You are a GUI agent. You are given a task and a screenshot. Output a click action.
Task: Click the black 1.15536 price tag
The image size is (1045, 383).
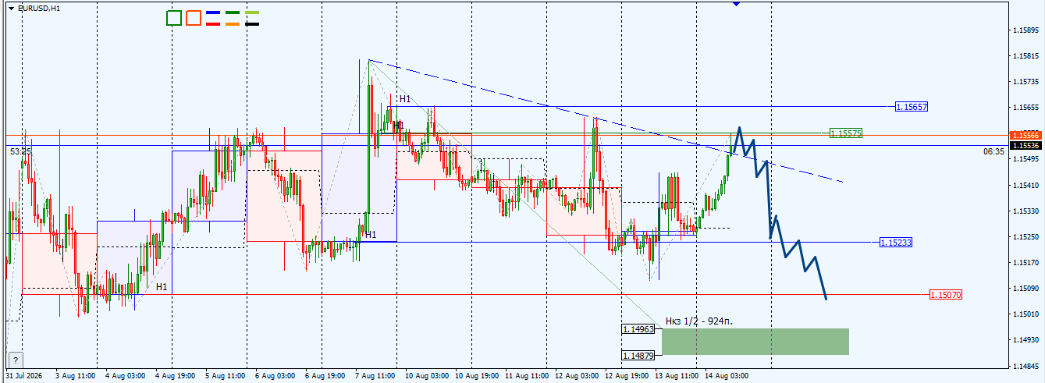coord(1025,145)
